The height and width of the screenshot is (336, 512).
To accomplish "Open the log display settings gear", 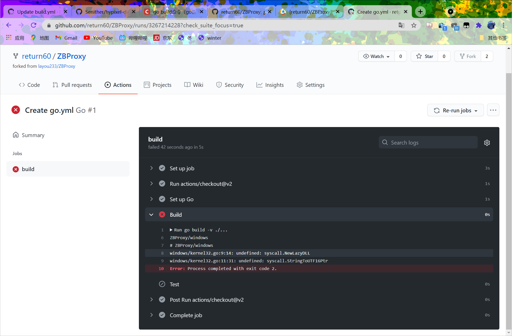I will pos(487,142).
